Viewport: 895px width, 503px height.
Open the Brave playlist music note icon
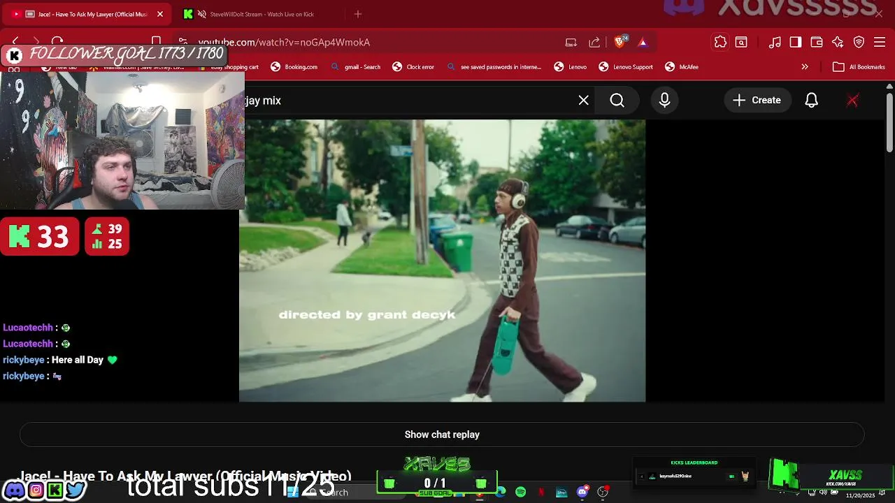click(775, 42)
